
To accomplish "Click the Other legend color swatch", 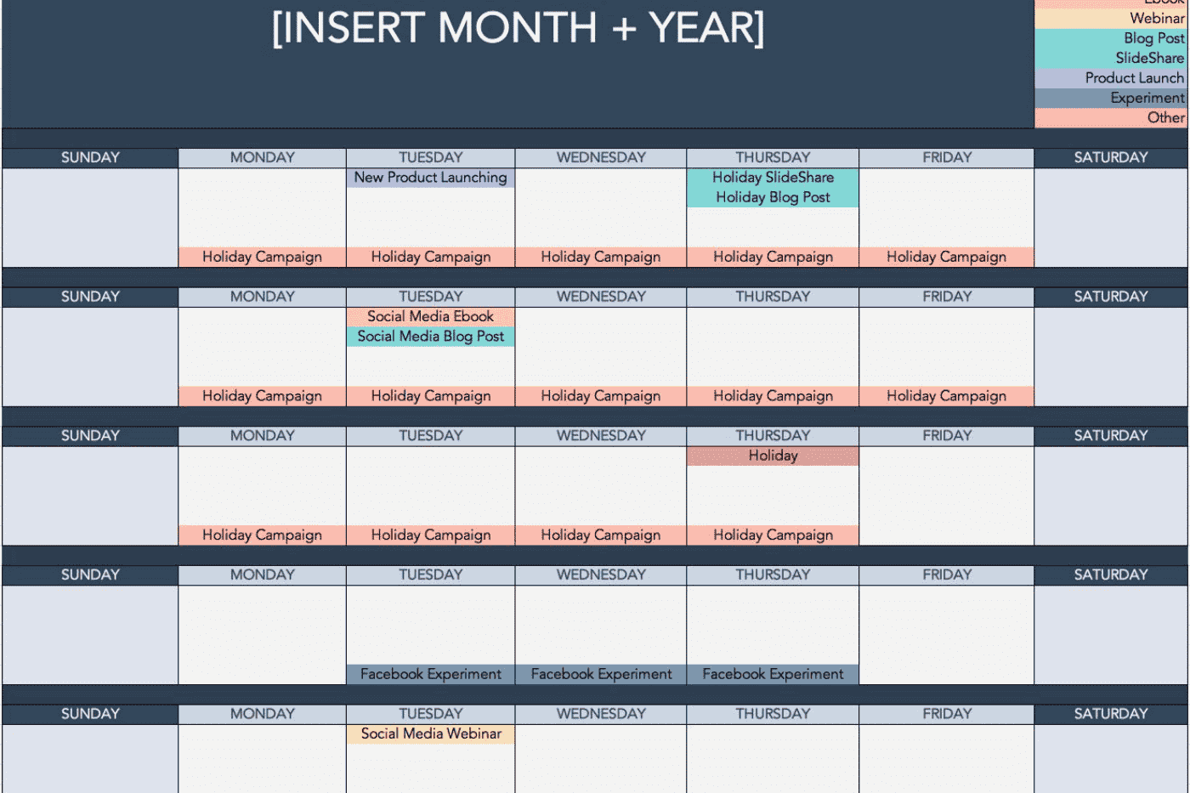I will tap(1110, 118).
